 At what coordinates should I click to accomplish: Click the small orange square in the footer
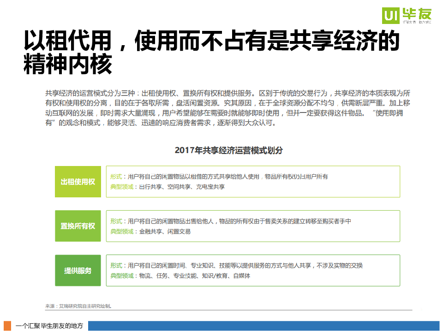pyautogui.click(x=7, y=326)
